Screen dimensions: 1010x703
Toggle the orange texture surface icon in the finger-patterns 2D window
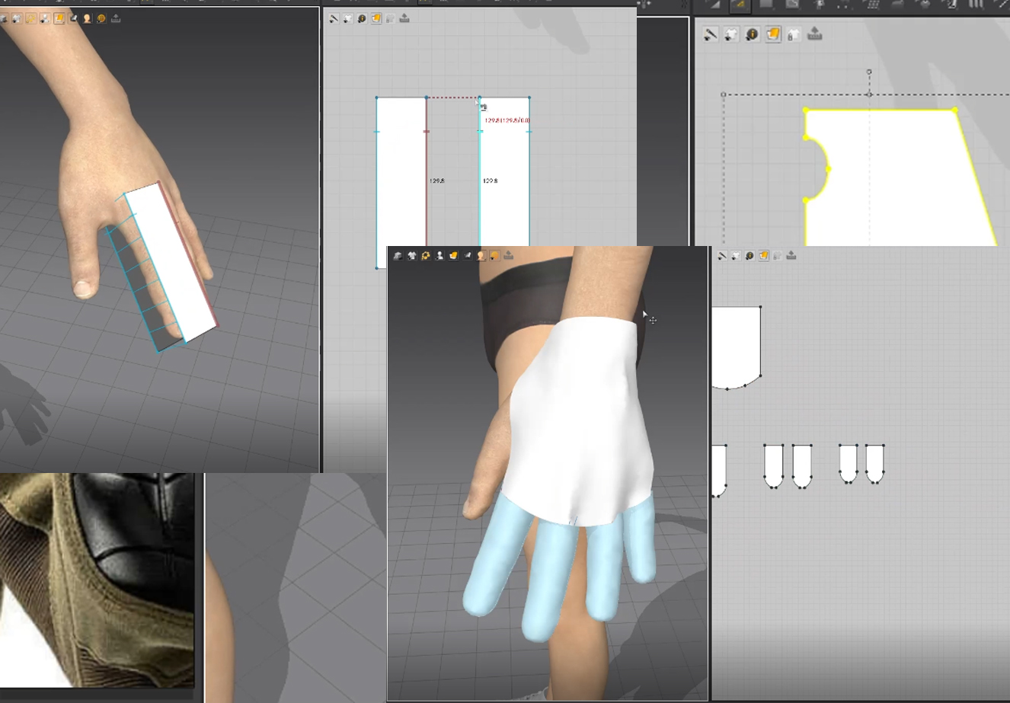763,256
